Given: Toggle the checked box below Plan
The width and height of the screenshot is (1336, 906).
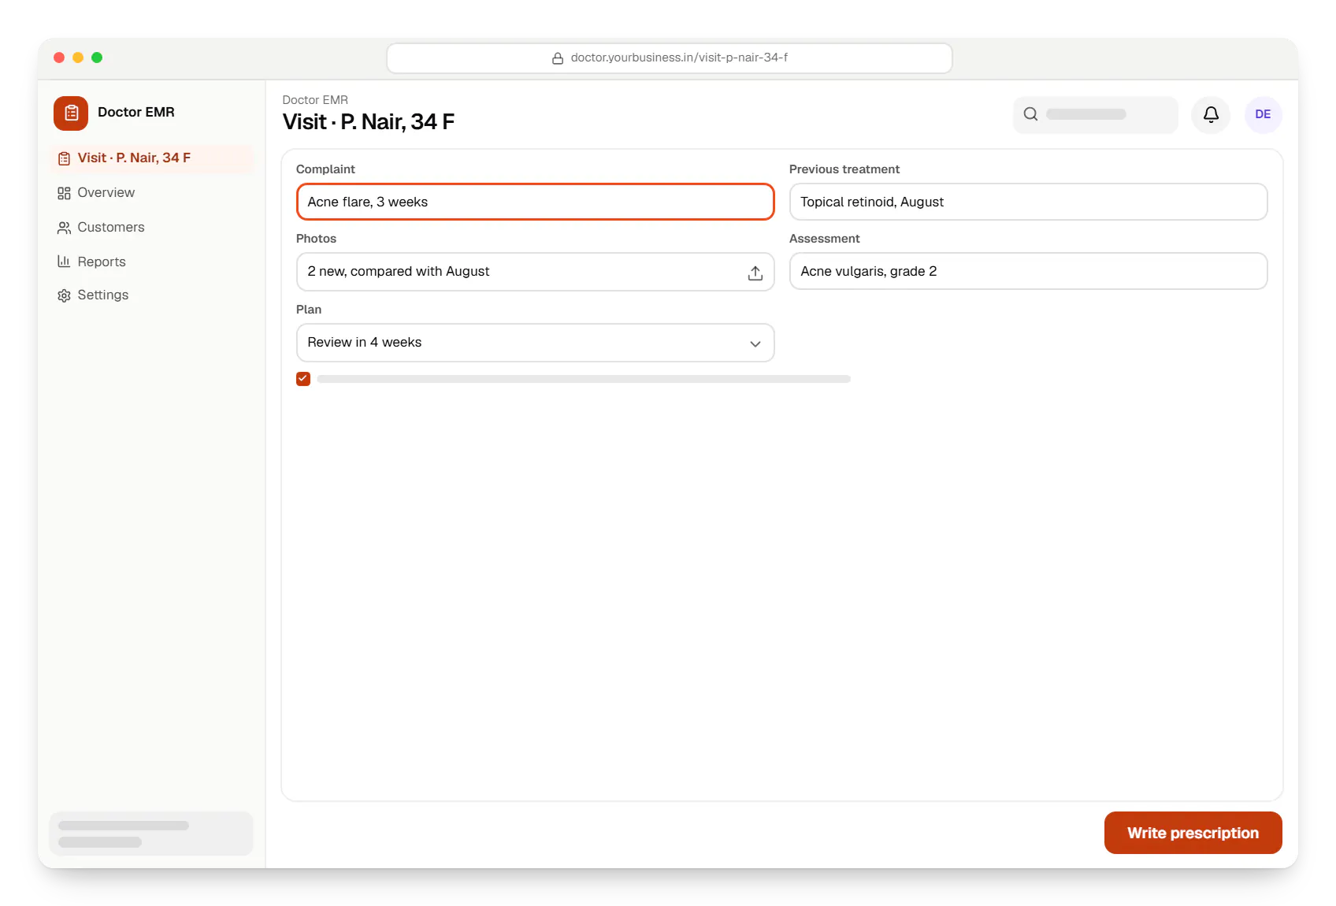Looking at the screenshot, I should [x=303, y=379].
